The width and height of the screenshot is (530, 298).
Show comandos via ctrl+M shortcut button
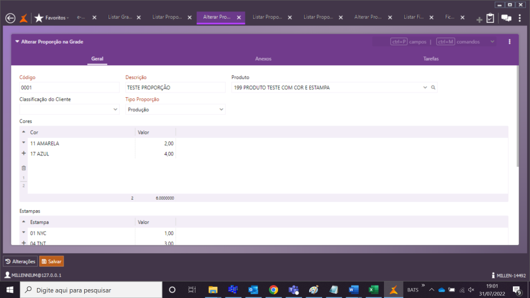(445, 42)
